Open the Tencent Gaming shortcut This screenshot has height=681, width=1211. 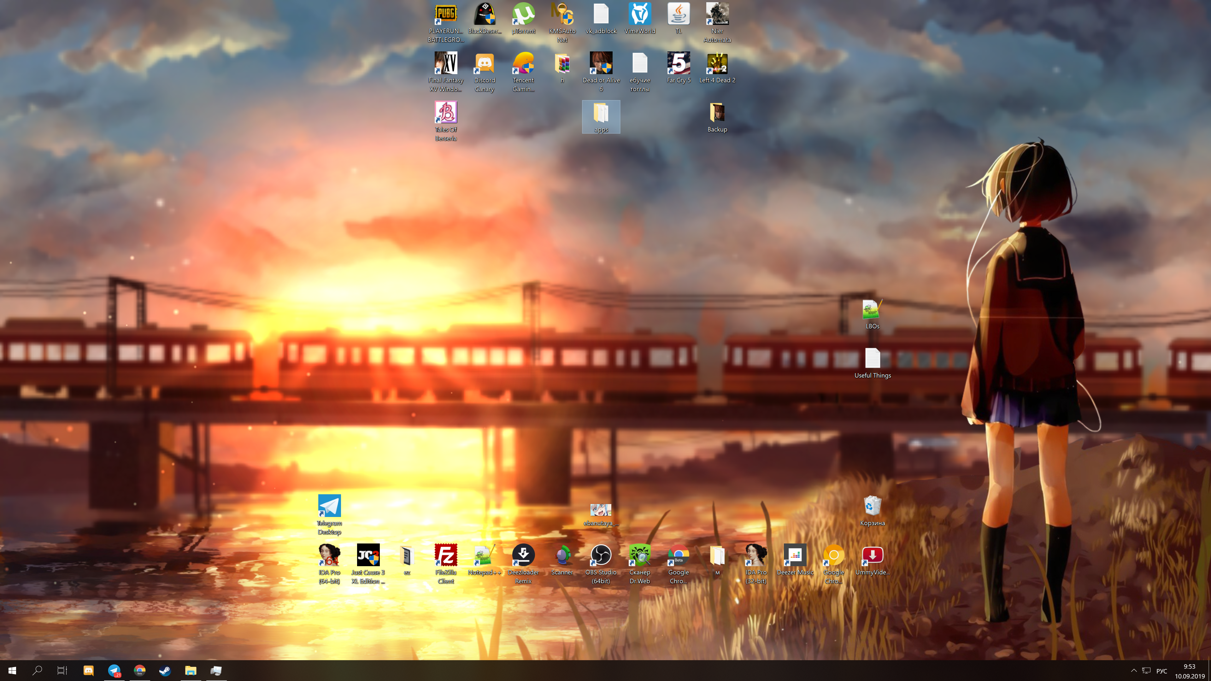523,72
